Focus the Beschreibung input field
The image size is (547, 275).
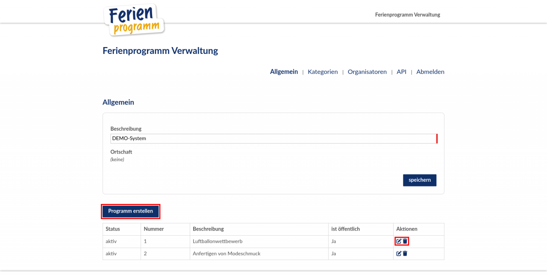click(x=273, y=139)
